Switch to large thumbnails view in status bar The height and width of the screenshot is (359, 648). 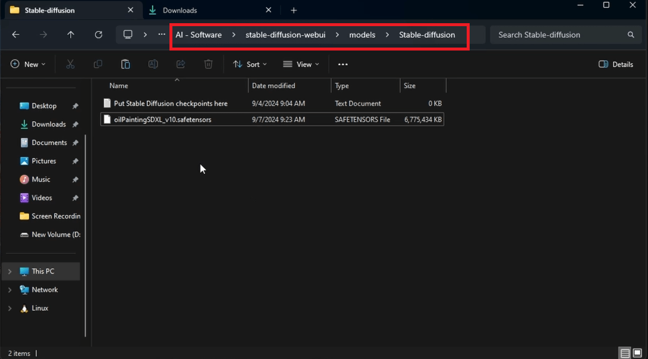[637, 353]
